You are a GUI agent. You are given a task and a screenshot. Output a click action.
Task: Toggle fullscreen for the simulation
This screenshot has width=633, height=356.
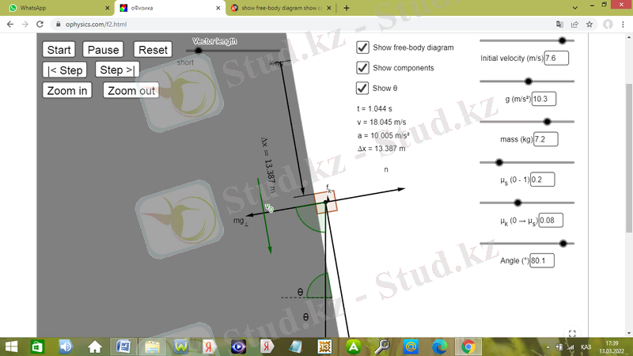[572, 333]
